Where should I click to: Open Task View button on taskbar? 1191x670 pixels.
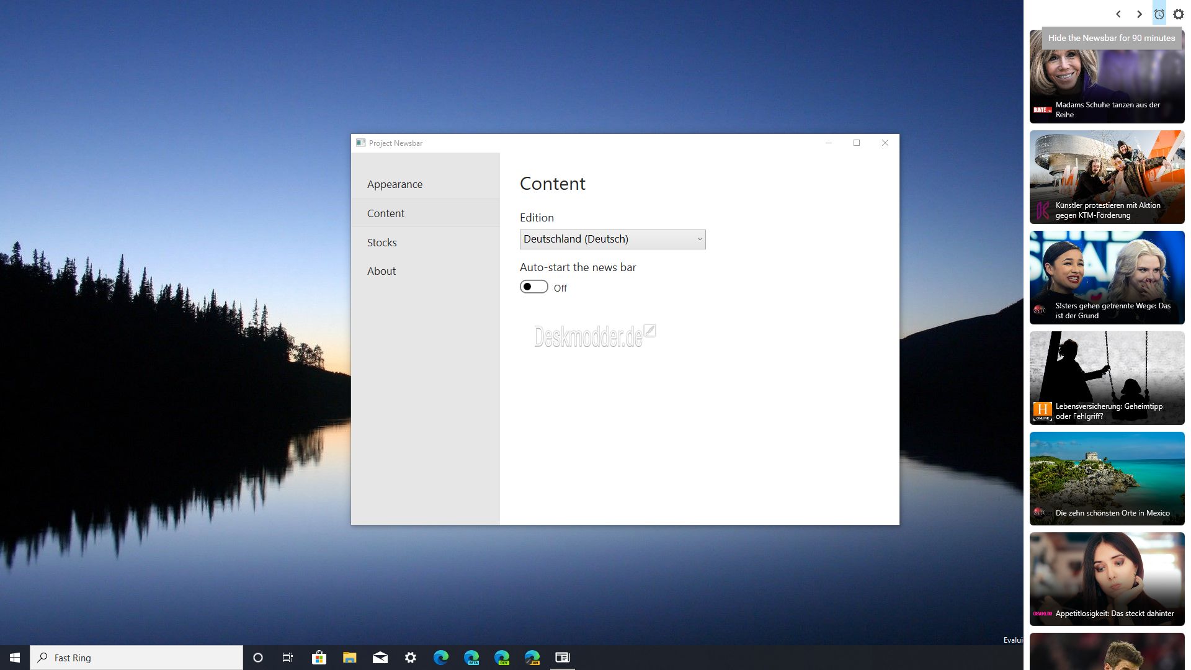(288, 658)
